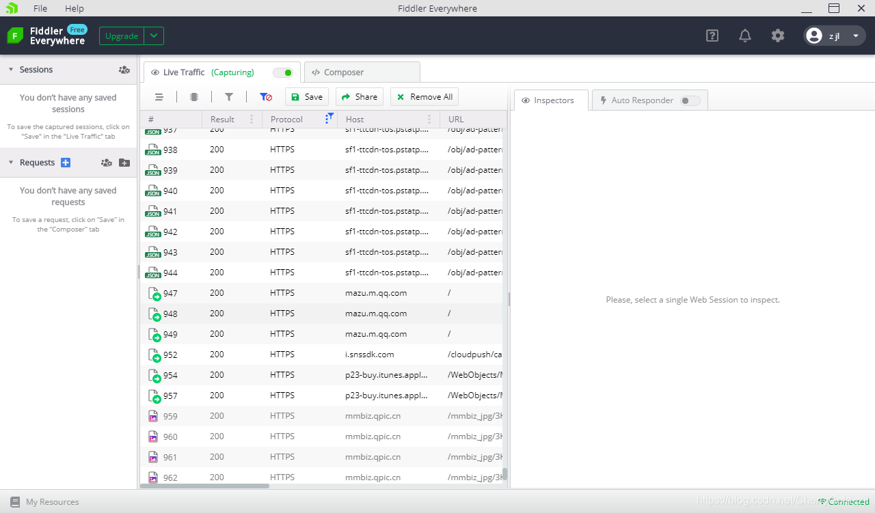This screenshot has width=875, height=513.
Task: Click the decode toolbar icon
Action: pyautogui.click(x=194, y=97)
